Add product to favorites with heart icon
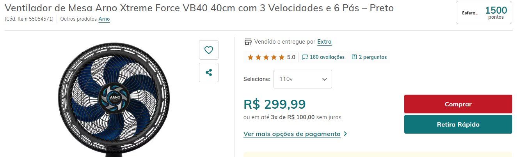 [209, 50]
